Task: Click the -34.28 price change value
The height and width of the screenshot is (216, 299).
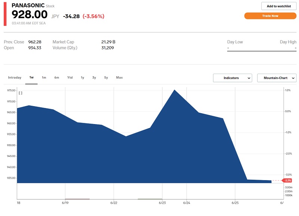Action: 71,16
